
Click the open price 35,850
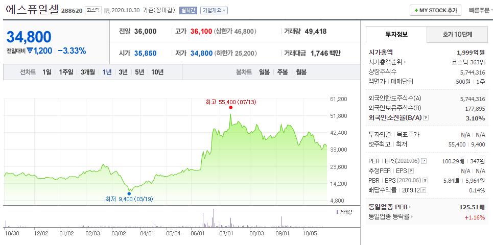pos(145,54)
